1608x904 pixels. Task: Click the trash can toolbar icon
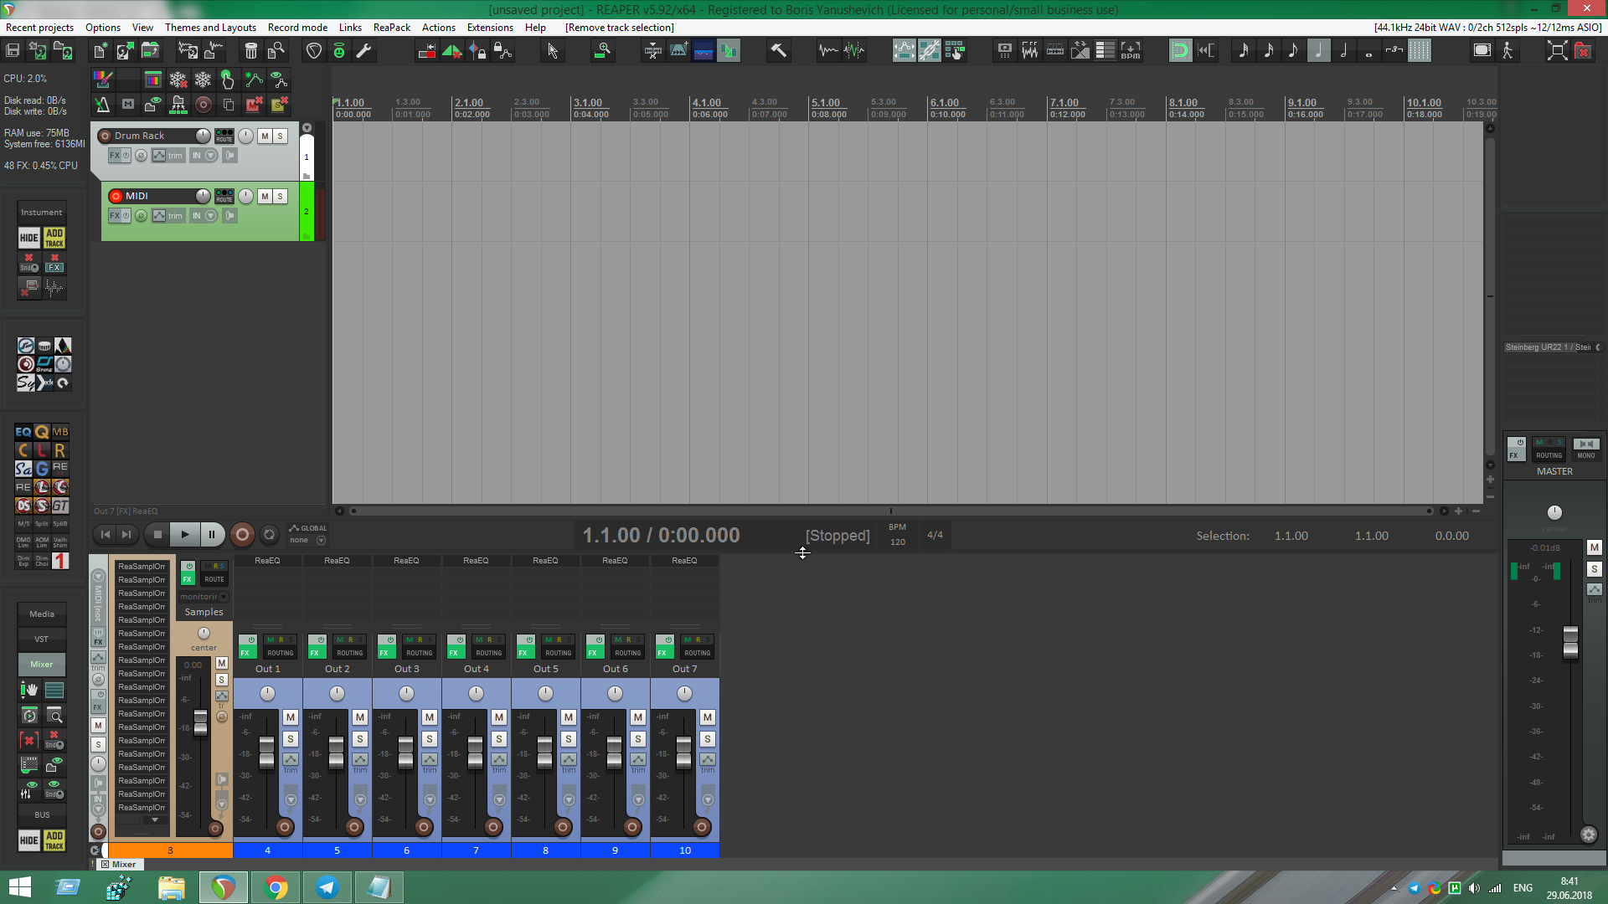pos(250,51)
